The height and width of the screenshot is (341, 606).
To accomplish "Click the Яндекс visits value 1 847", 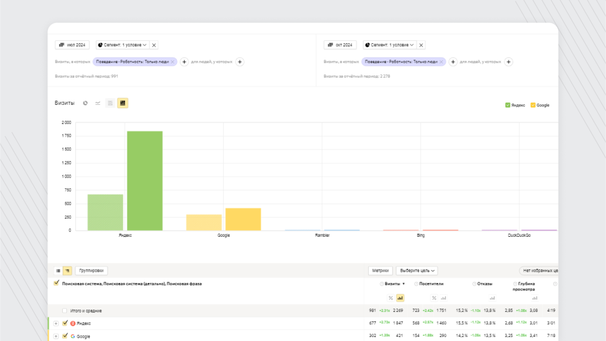I will coord(398,323).
